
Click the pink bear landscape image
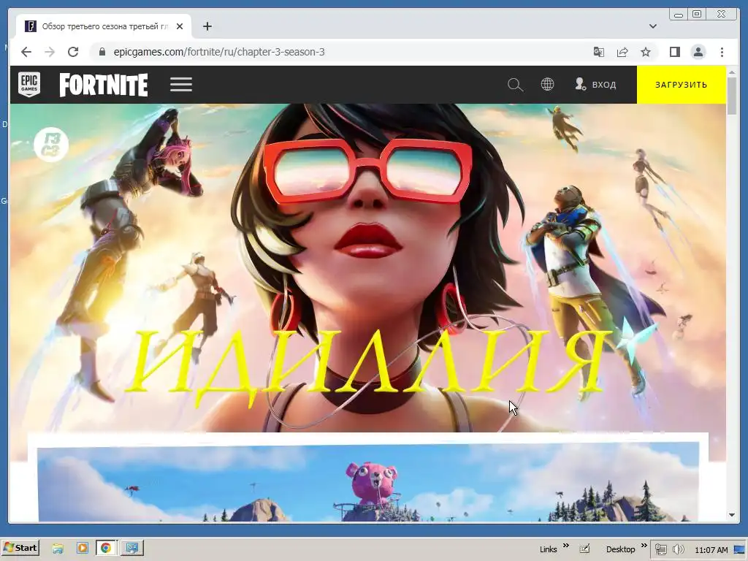(x=368, y=482)
